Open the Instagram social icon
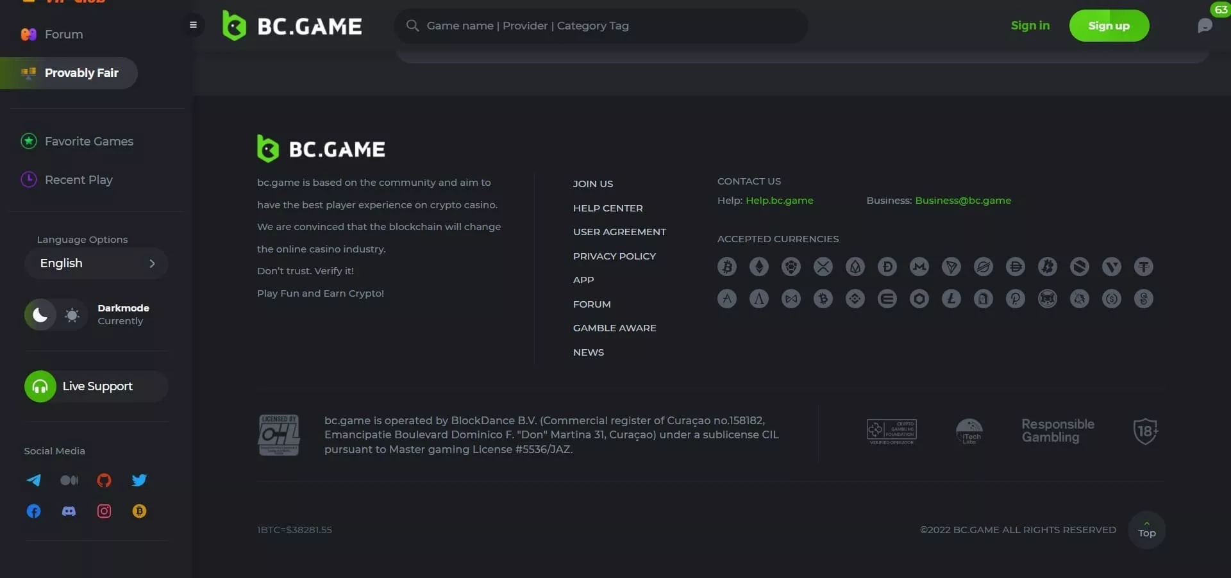 coord(104,511)
